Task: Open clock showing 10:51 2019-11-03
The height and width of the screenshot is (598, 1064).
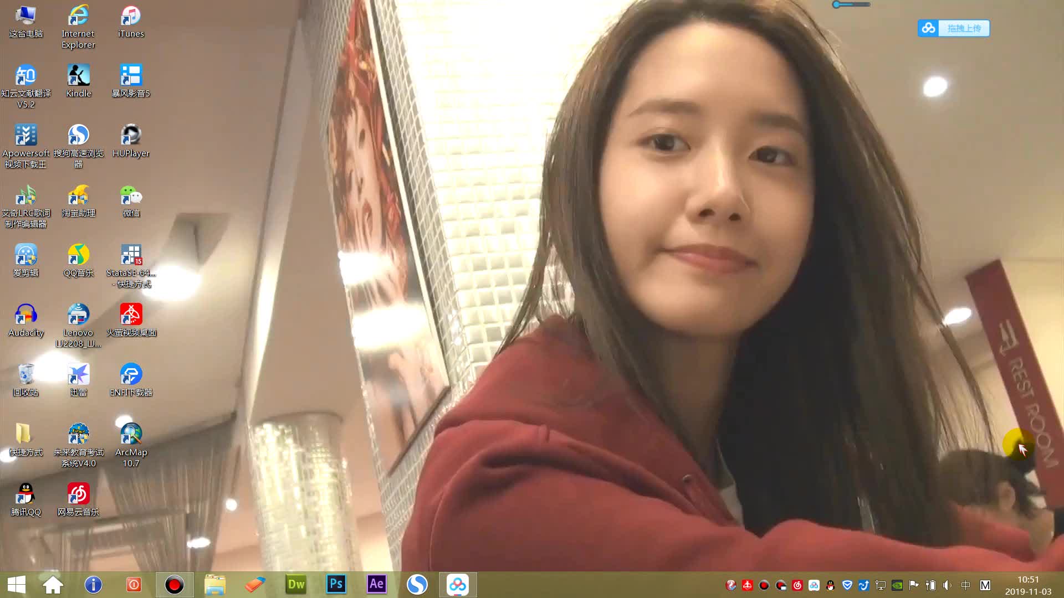Action: click(1028, 585)
